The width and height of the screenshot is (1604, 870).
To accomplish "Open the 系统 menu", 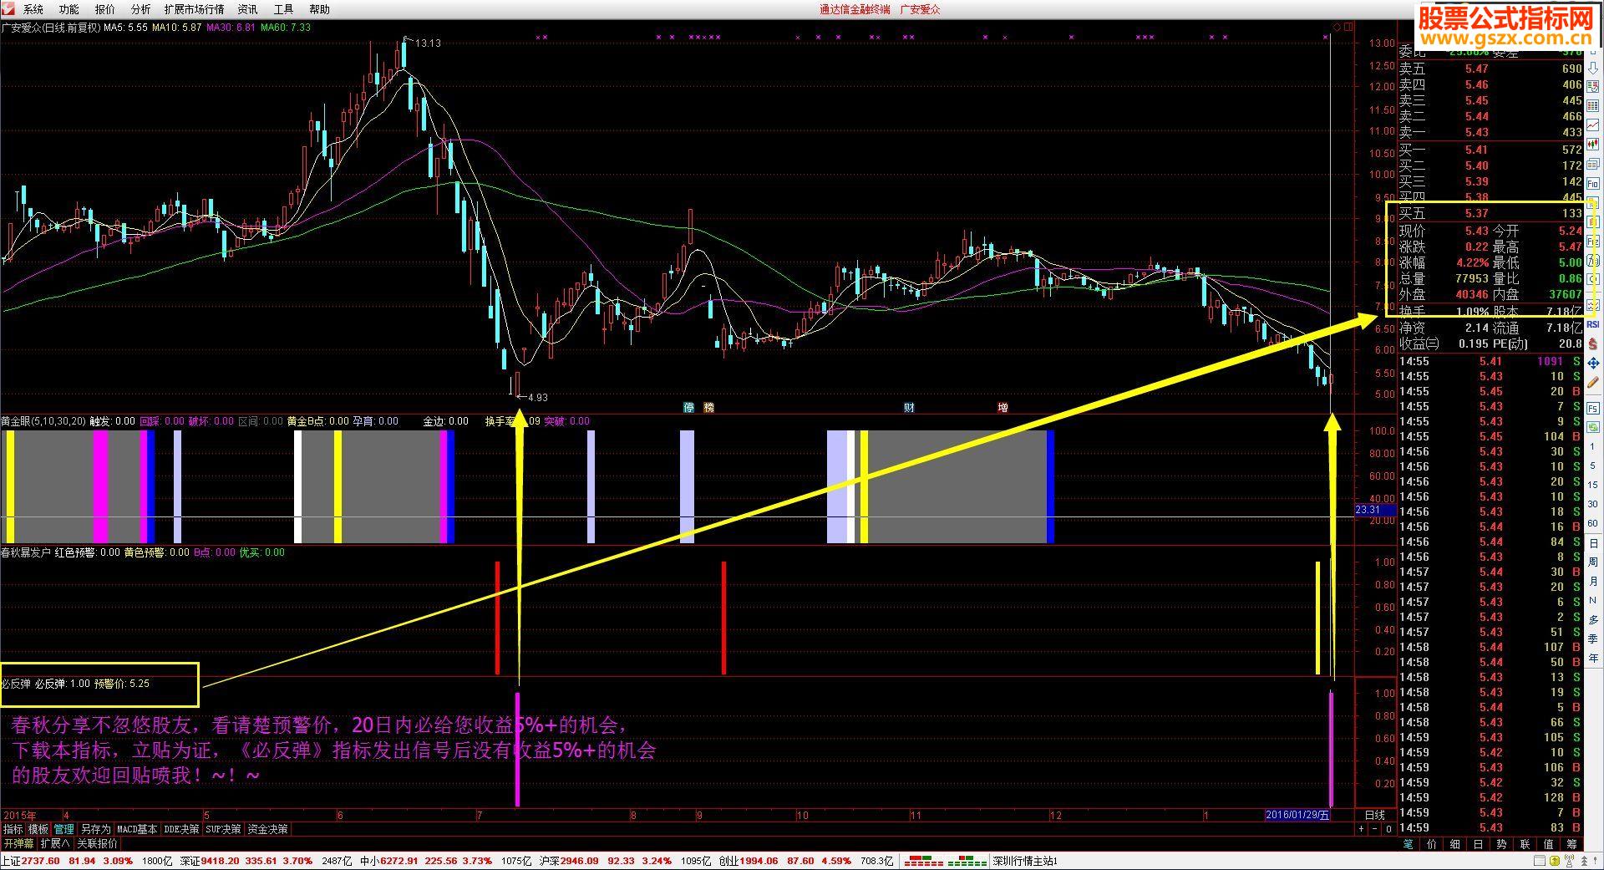I will point(33,9).
